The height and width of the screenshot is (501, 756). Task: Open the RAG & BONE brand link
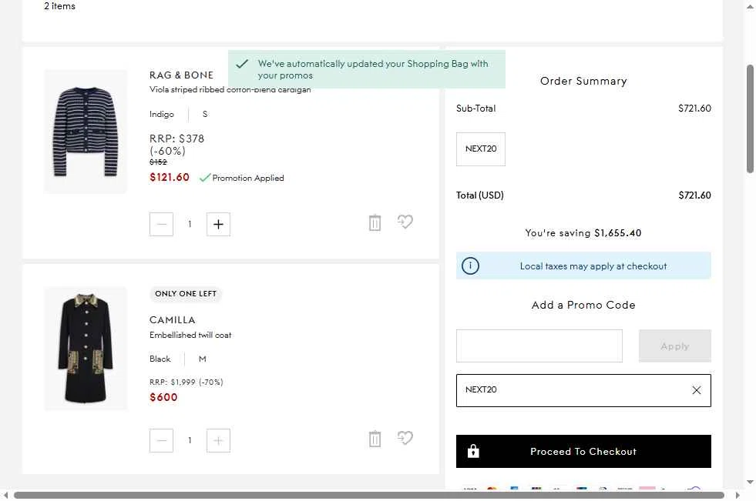pos(181,75)
